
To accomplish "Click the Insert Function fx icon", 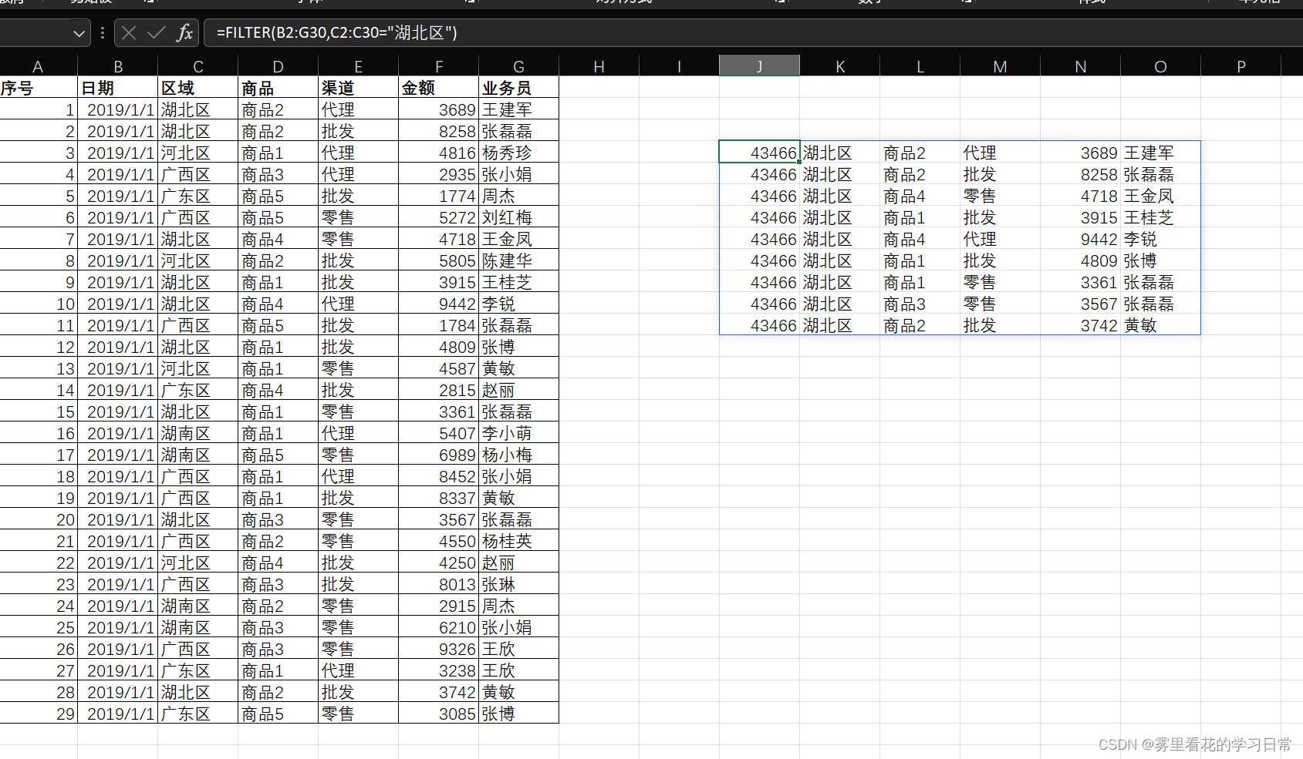I will pyautogui.click(x=184, y=32).
